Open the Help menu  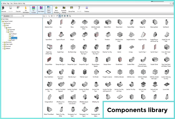[x=24, y=3]
